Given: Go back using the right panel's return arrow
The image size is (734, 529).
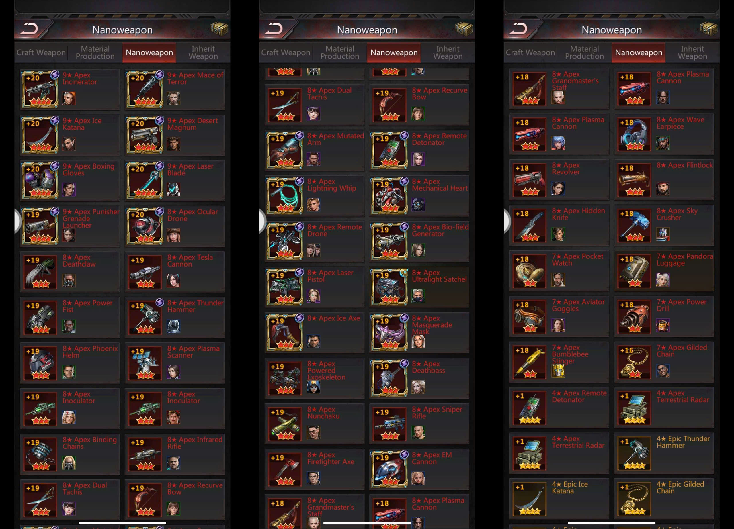Looking at the screenshot, I should click(518, 29).
